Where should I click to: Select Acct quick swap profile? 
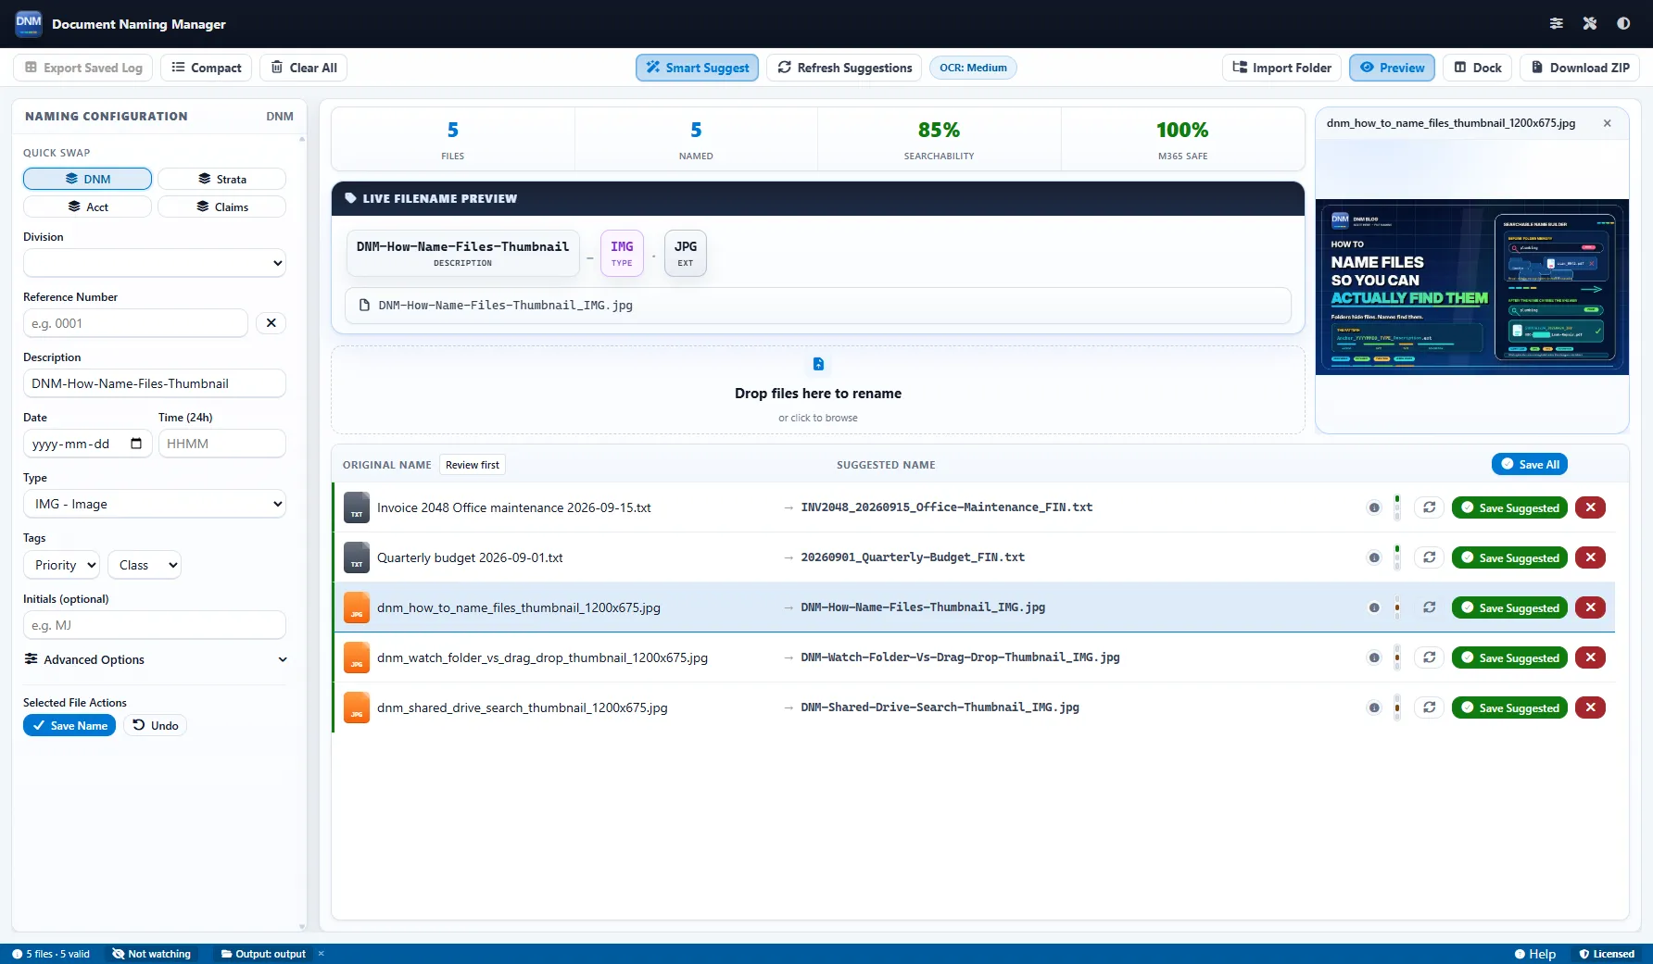(x=87, y=207)
